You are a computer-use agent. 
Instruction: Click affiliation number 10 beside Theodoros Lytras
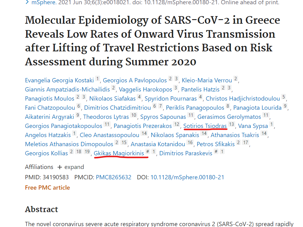(x=134, y=115)
